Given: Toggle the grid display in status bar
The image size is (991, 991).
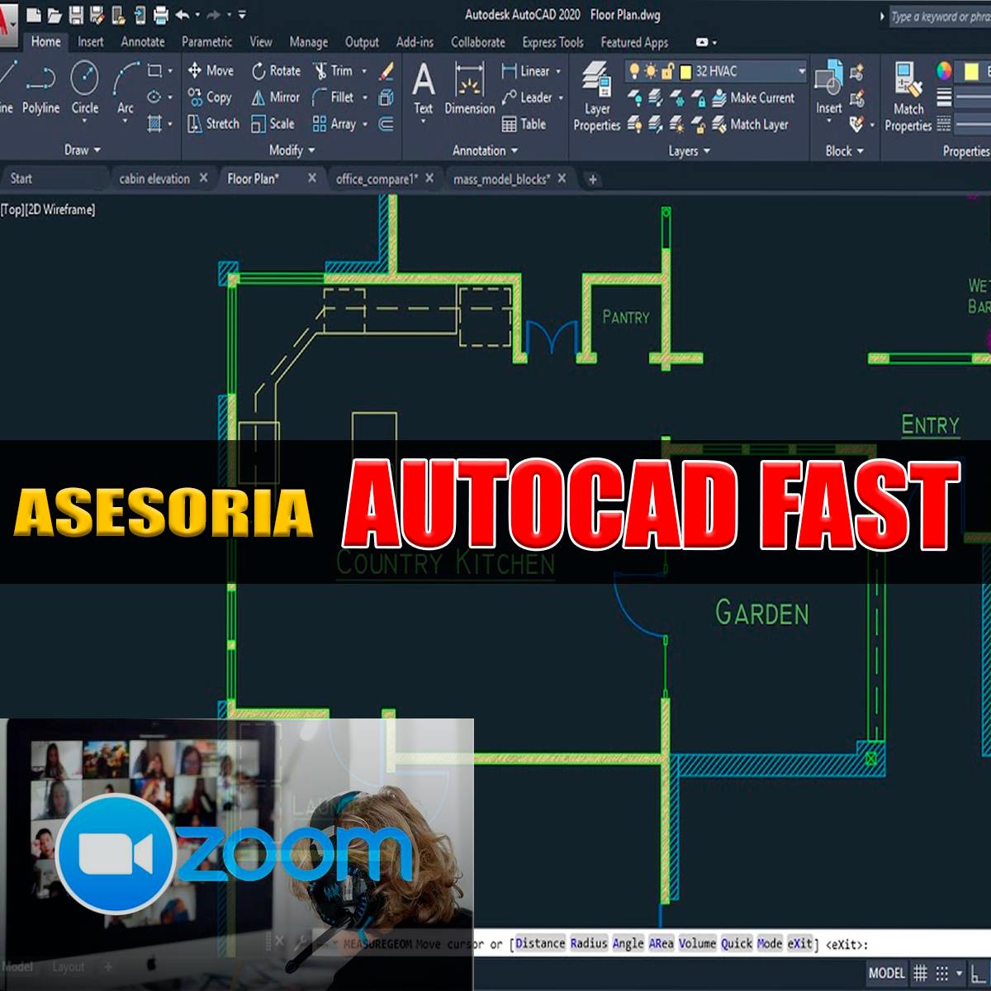Looking at the screenshot, I should 920,974.
